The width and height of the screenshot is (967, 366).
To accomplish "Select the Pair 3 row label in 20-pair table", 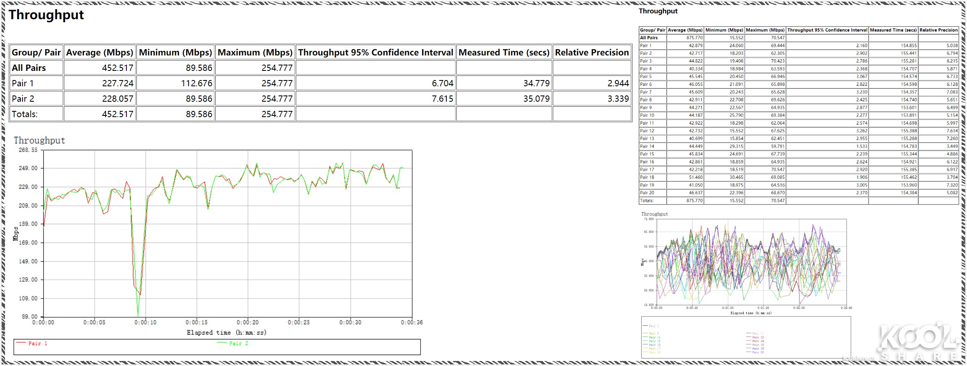I will [646, 61].
